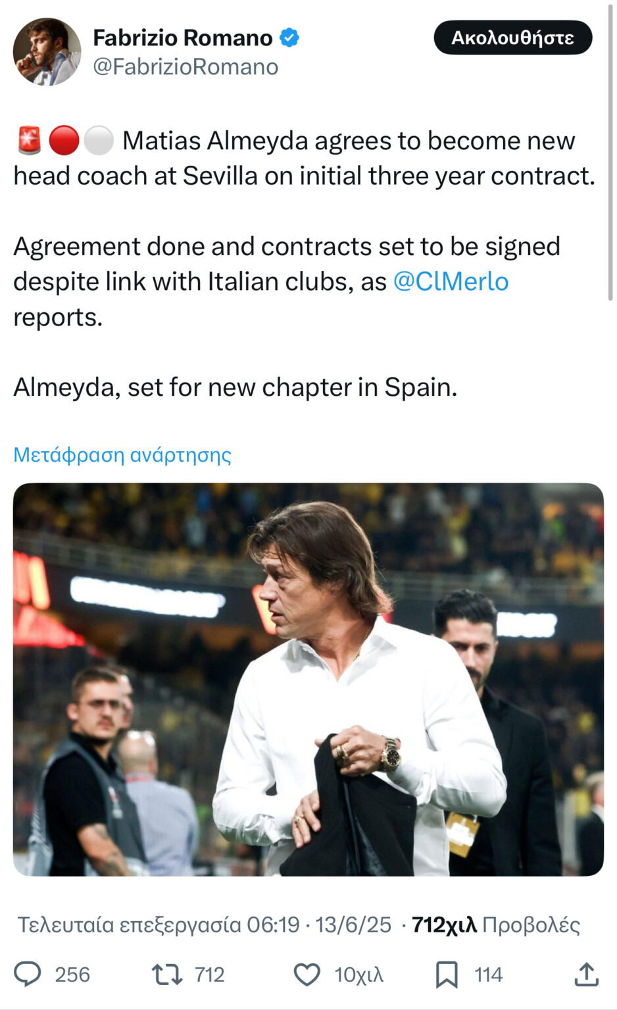
Task: View the 712χιλ Προβολές view count
Action: tap(495, 925)
